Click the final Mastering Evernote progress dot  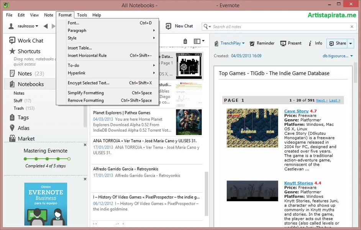tap(69, 158)
